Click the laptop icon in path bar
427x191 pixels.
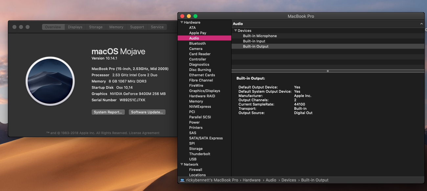[182, 180]
